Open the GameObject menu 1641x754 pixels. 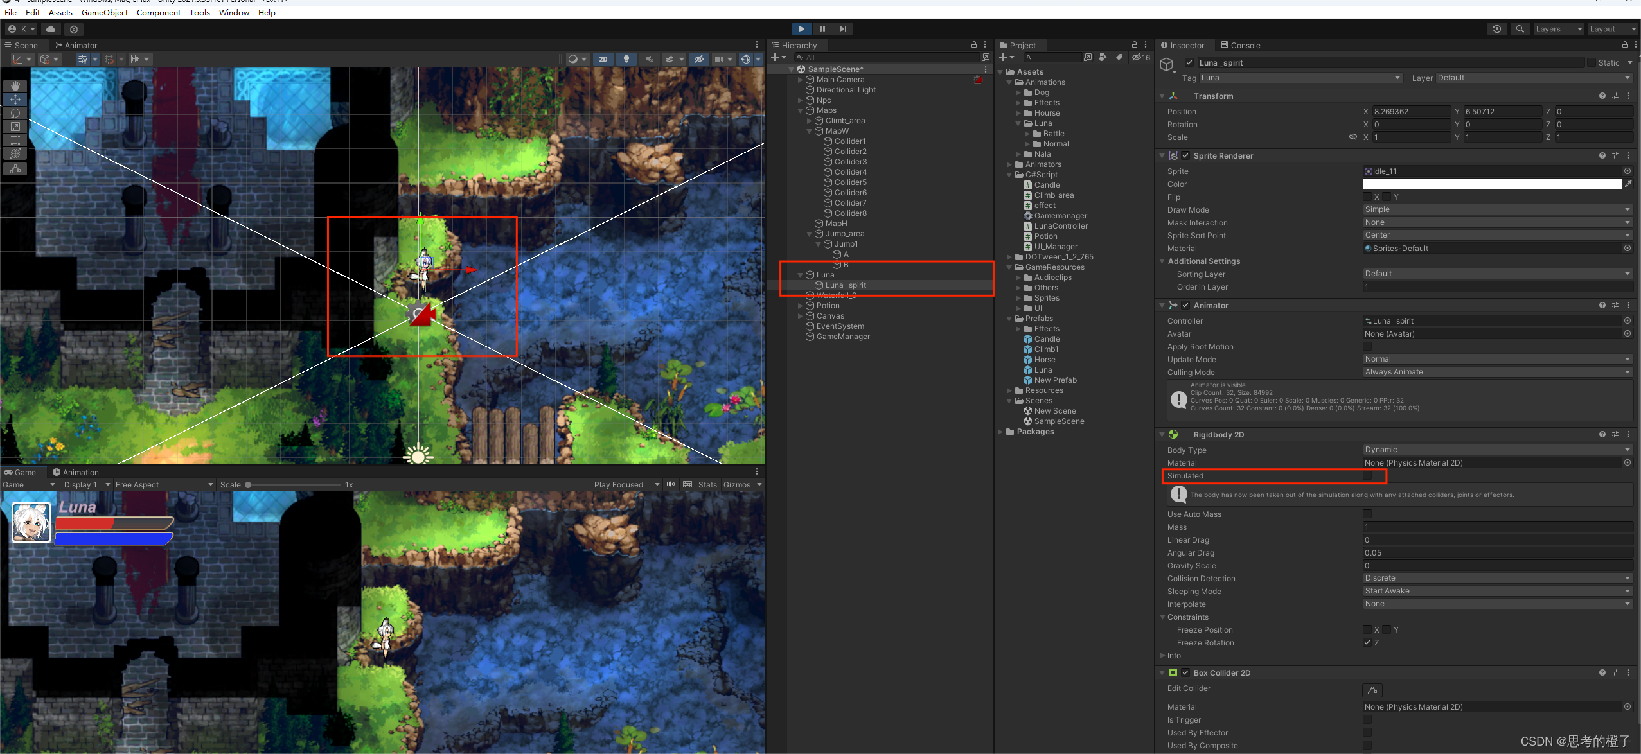pyautogui.click(x=104, y=12)
